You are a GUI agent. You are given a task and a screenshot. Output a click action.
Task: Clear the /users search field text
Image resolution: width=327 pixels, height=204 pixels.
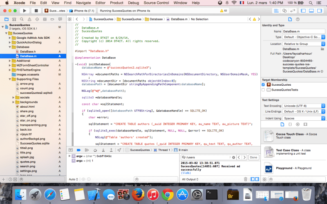click(233, 157)
